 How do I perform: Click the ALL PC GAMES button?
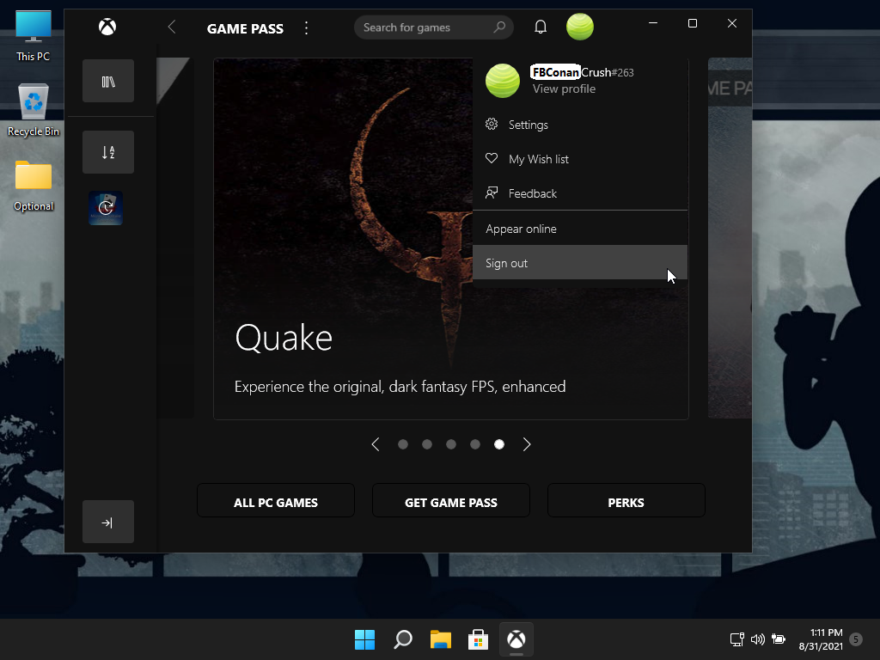coord(276,501)
